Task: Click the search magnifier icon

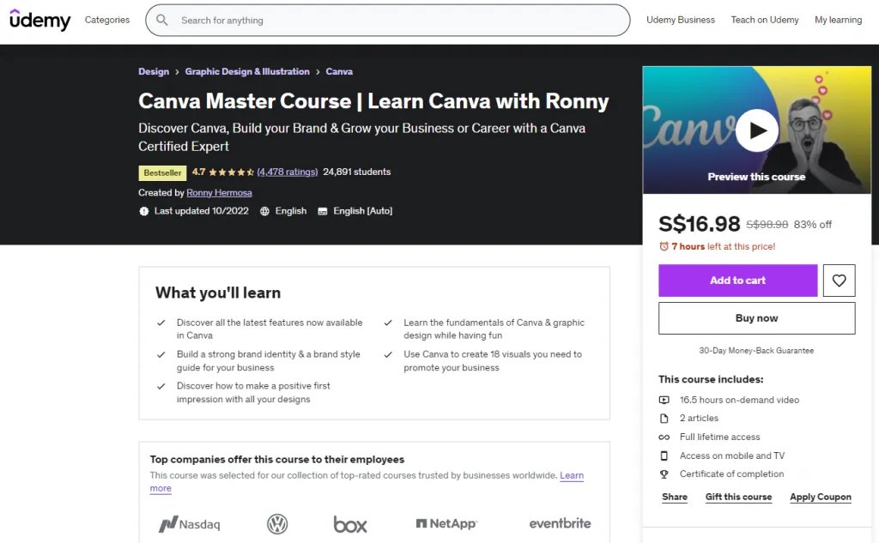Action: click(x=162, y=21)
